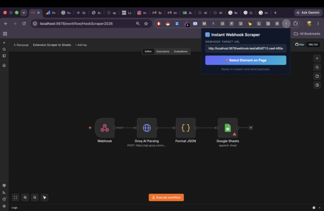Click workflow name Extension Scraper to Sheets
The height and width of the screenshot is (211, 324).
pos(52,45)
